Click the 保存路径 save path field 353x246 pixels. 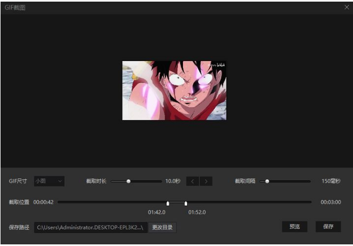tap(90, 227)
